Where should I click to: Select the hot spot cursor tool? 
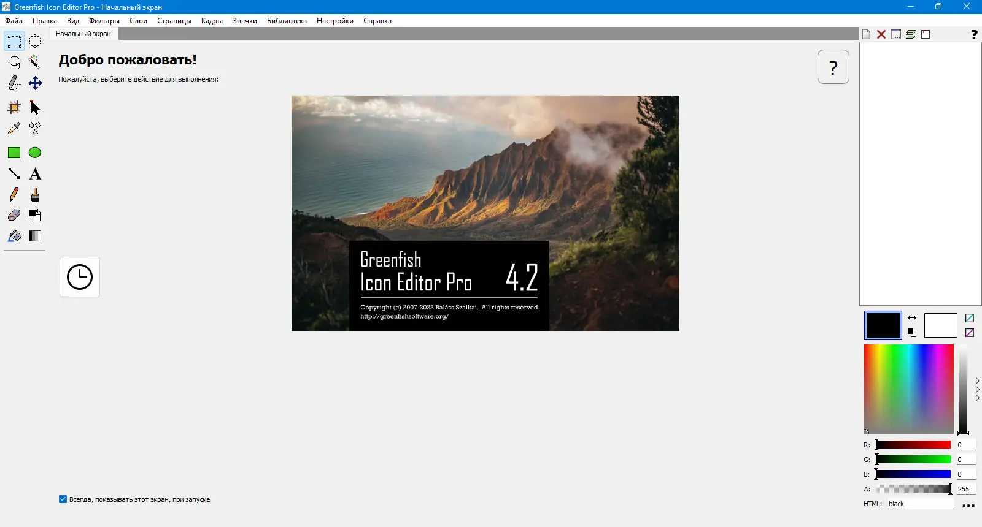[35, 107]
